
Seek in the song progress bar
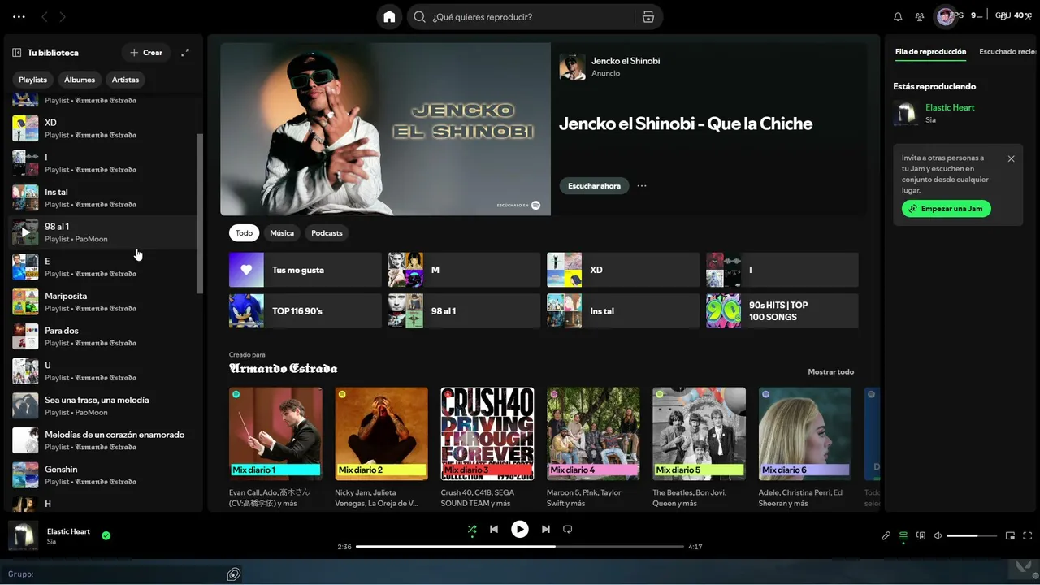tap(520, 547)
